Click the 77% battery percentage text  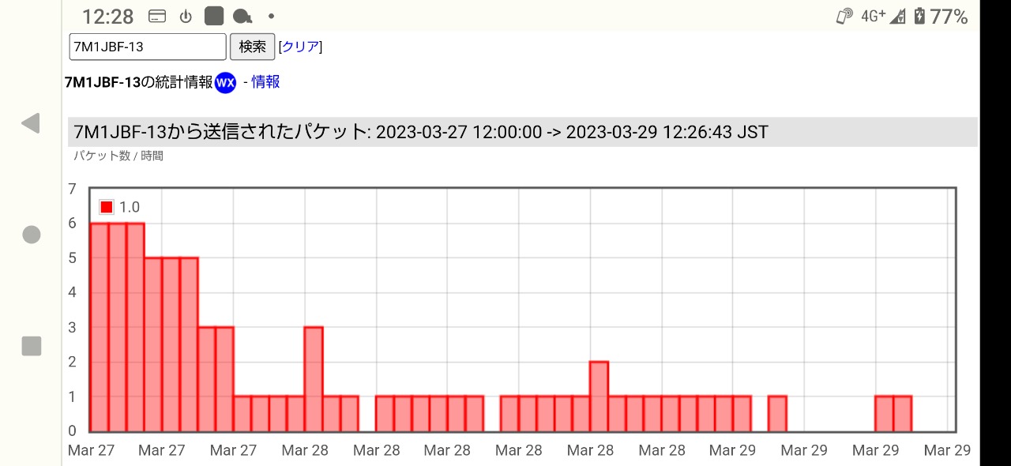(949, 17)
